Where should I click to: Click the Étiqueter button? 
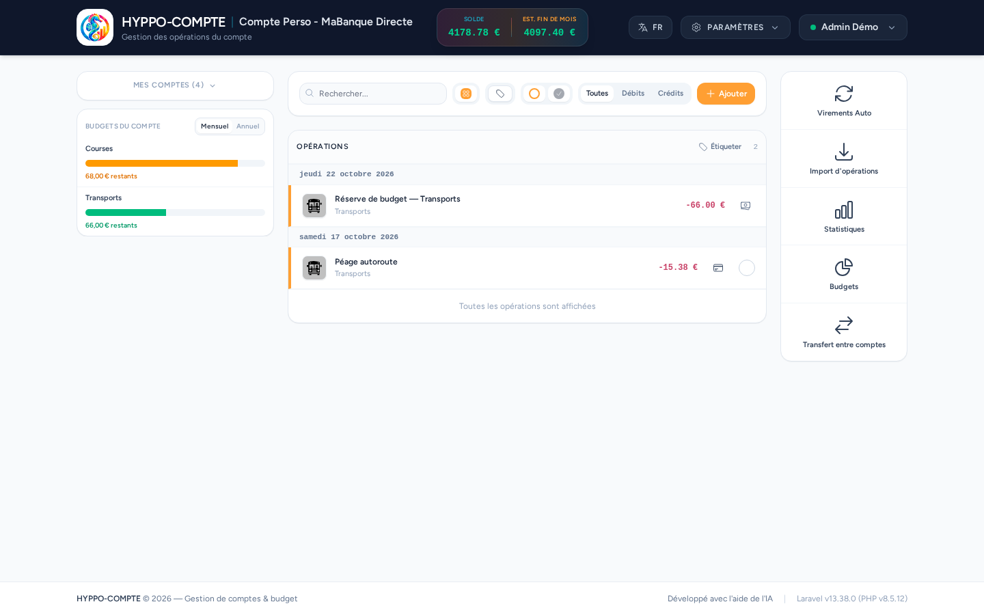720,147
